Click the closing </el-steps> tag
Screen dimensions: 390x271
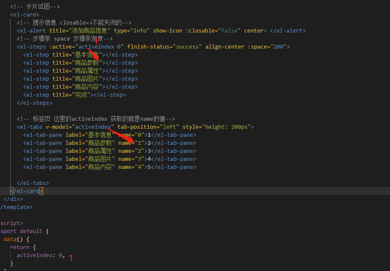tap(34, 103)
